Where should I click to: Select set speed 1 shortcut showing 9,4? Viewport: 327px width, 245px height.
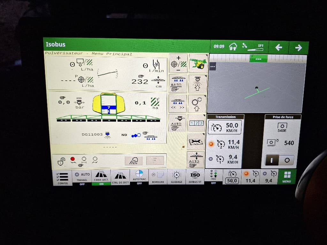pos(268,177)
